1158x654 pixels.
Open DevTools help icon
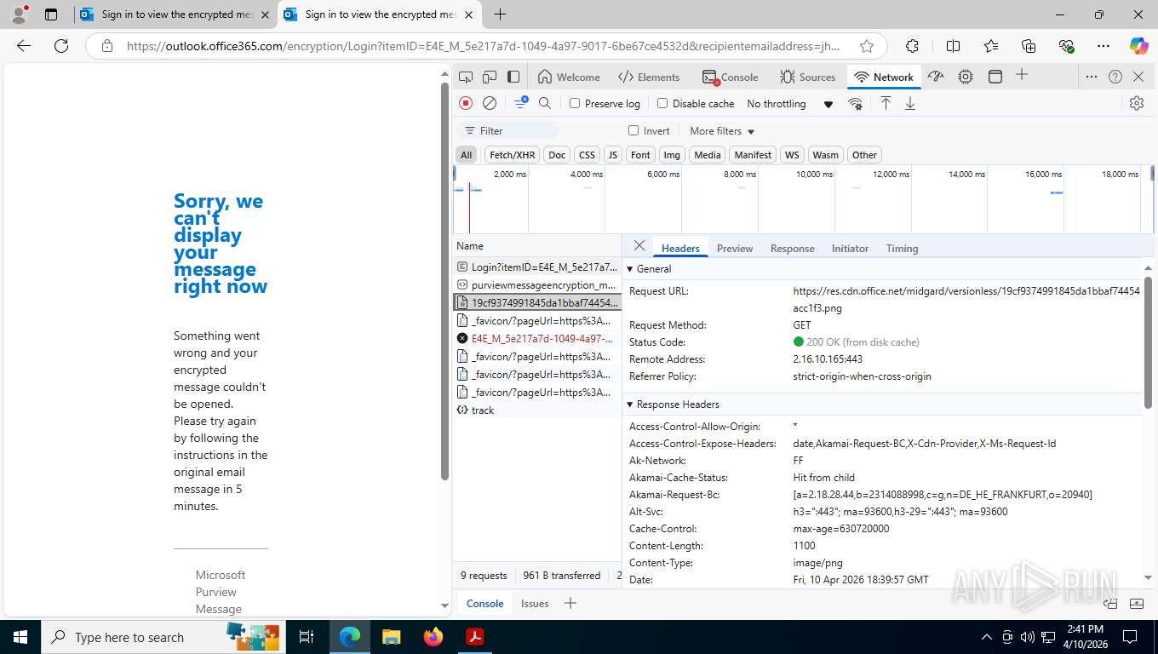pyautogui.click(x=1115, y=77)
